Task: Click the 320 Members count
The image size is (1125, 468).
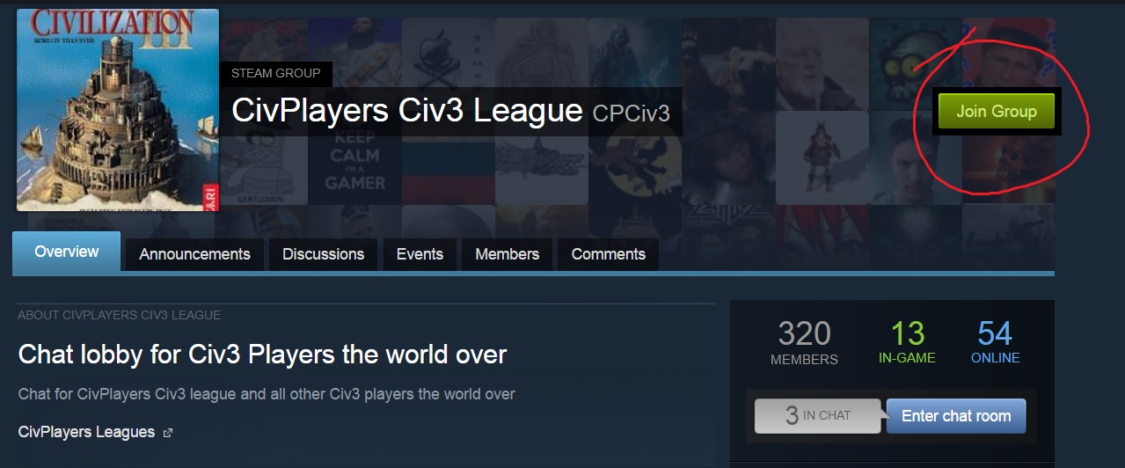Action: click(x=804, y=342)
